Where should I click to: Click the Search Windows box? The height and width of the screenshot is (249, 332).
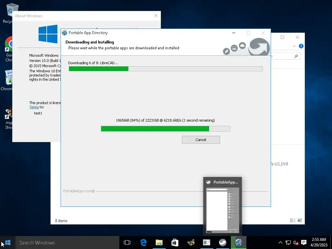pyautogui.click(x=67, y=243)
